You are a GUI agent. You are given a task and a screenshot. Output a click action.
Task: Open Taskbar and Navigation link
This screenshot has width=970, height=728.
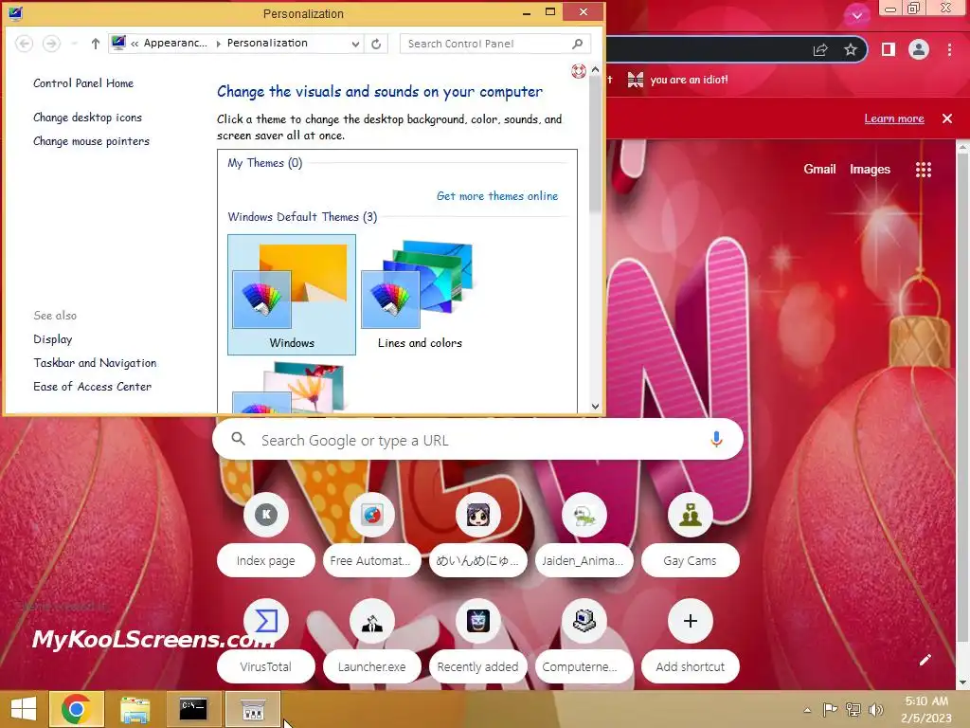coord(95,363)
